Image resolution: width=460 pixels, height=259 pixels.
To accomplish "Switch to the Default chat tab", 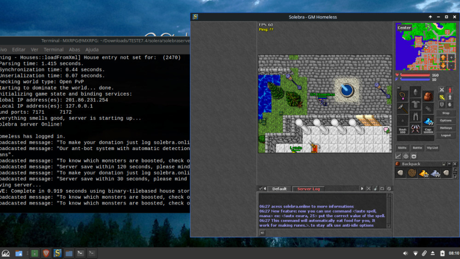I will click(279, 189).
